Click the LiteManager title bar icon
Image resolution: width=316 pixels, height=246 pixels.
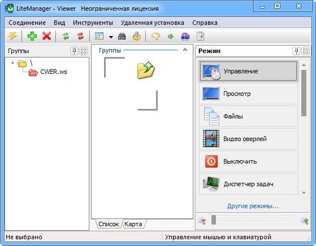9,8
